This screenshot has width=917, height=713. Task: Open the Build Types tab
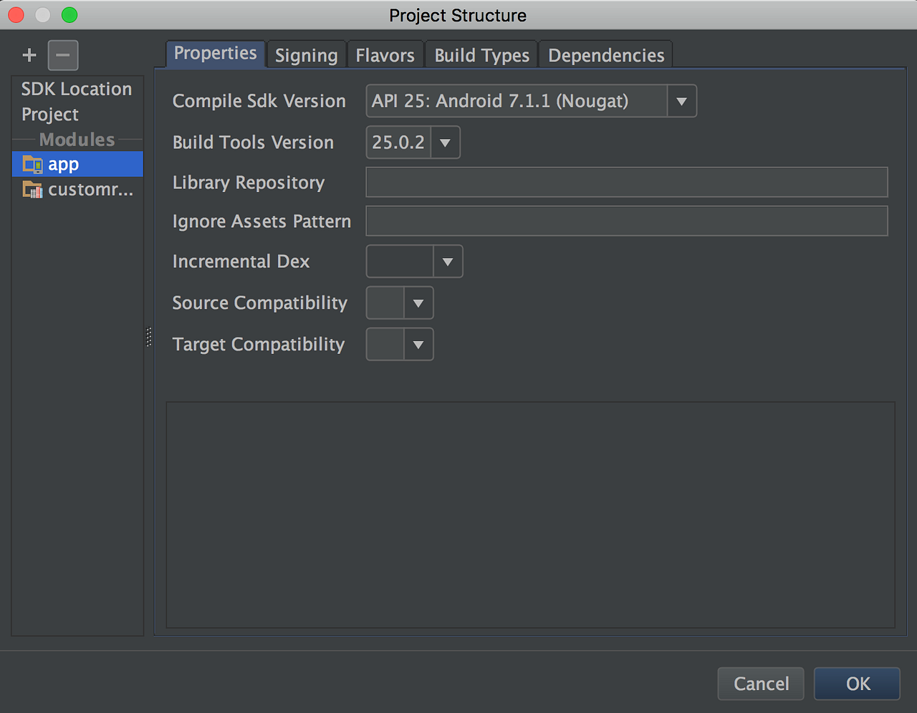(481, 54)
